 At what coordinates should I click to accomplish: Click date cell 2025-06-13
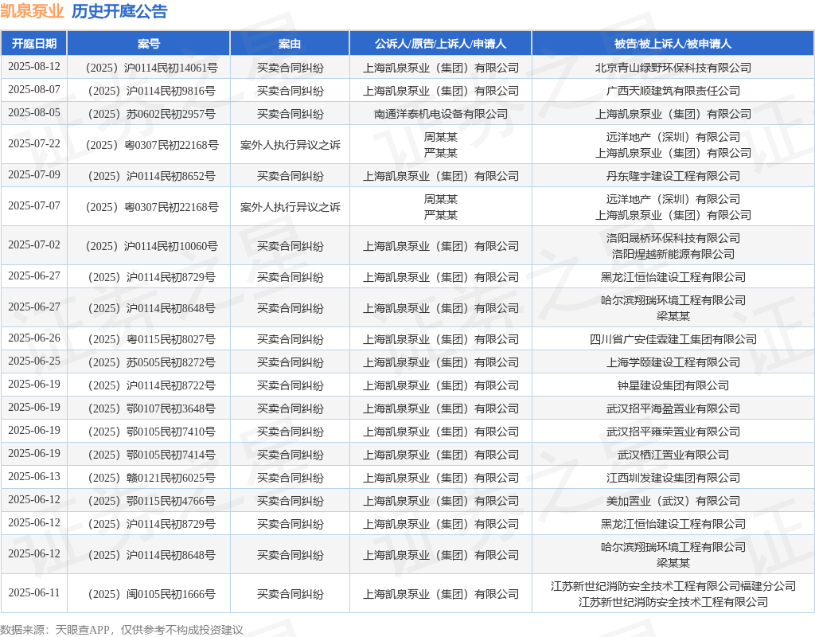coord(34,476)
